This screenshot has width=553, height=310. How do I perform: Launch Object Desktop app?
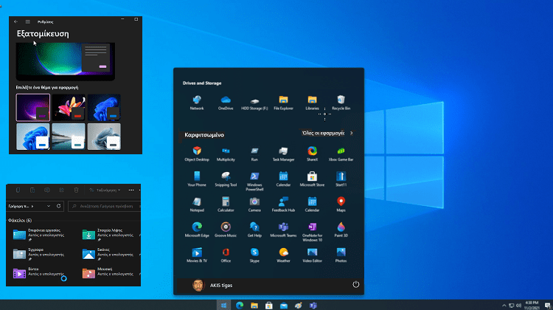pyautogui.click(x=197, y=154)
